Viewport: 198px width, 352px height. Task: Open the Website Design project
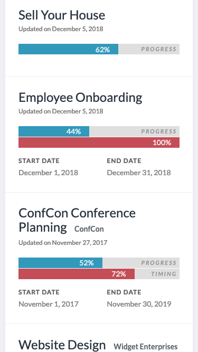(62, 345)
